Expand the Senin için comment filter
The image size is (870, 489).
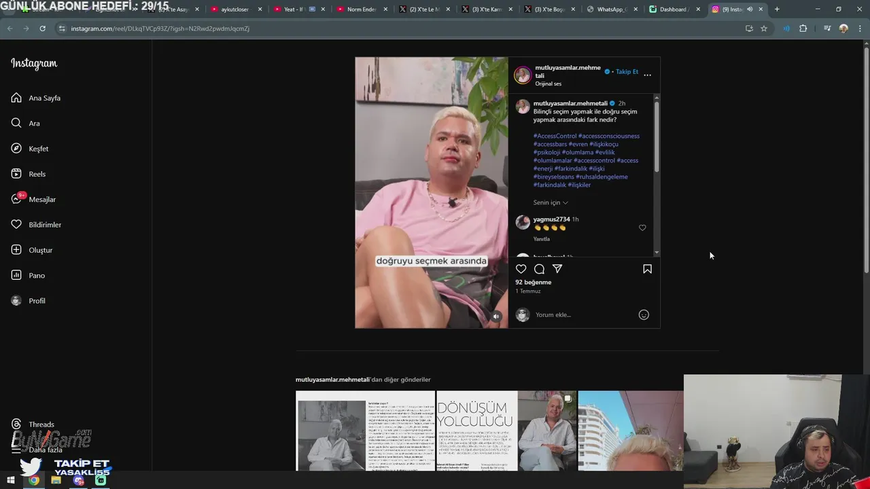point(551,202)
